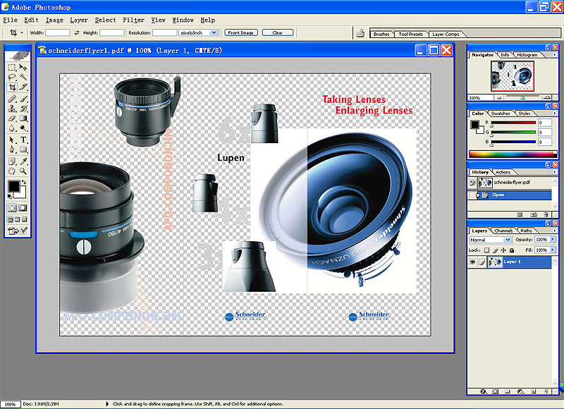Switch to Standard edit mode

tap(12, 208)
